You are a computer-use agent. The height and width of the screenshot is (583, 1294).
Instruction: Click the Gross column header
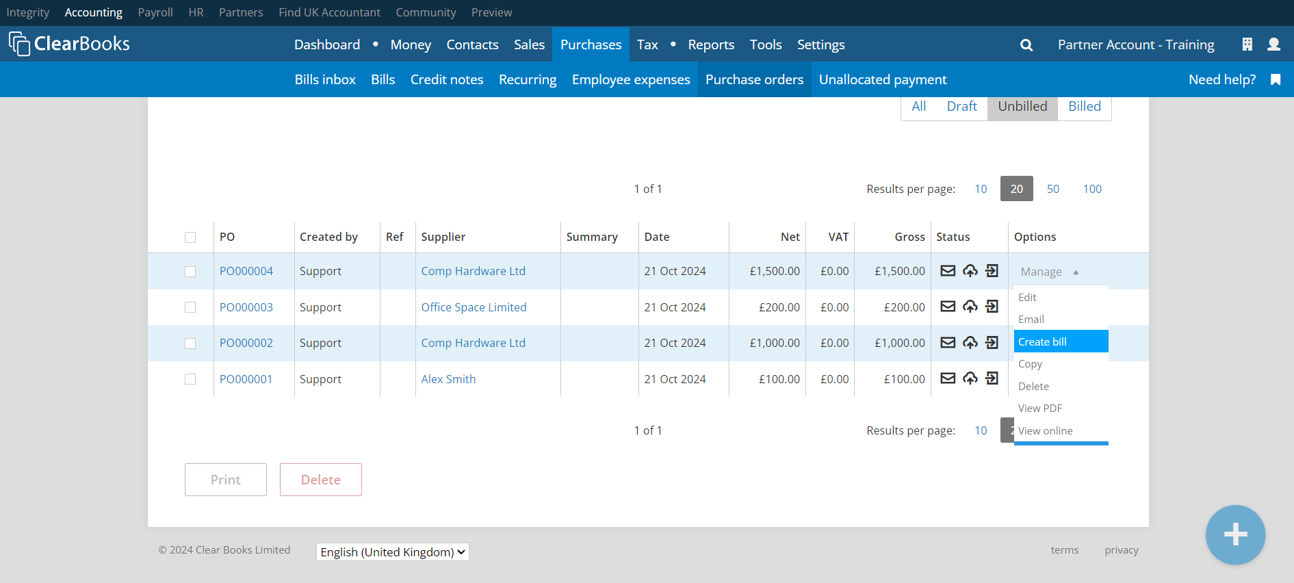tap(909, 237)
